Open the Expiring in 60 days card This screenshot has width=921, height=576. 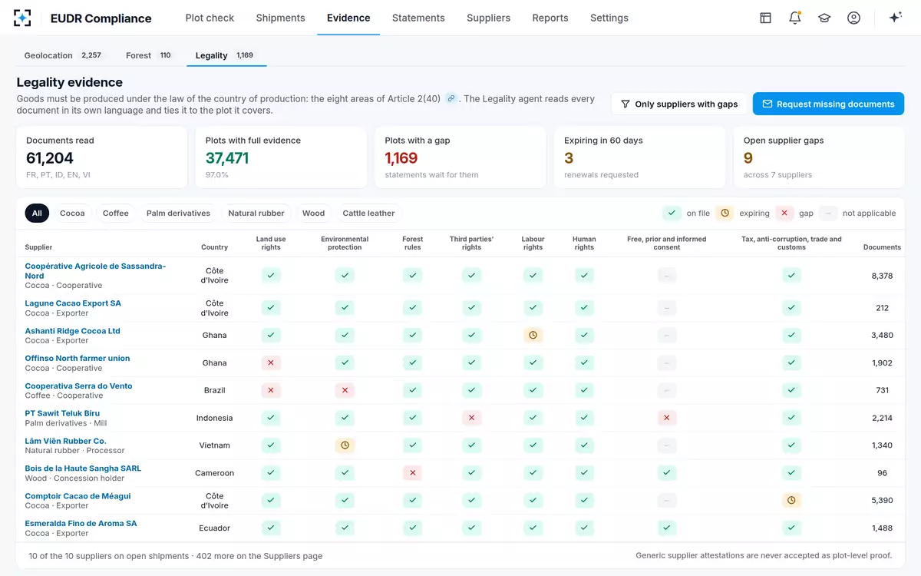pos(639,157)
